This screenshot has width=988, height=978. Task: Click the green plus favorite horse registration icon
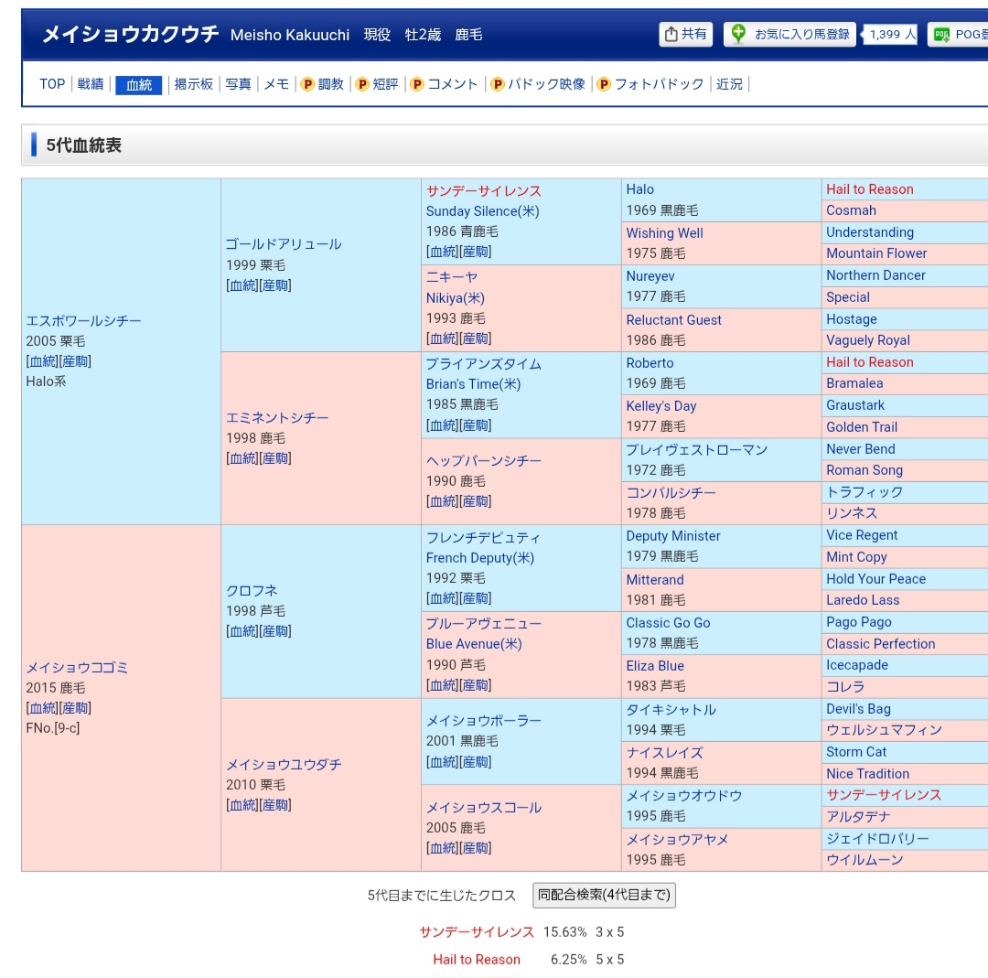(738, 35)
